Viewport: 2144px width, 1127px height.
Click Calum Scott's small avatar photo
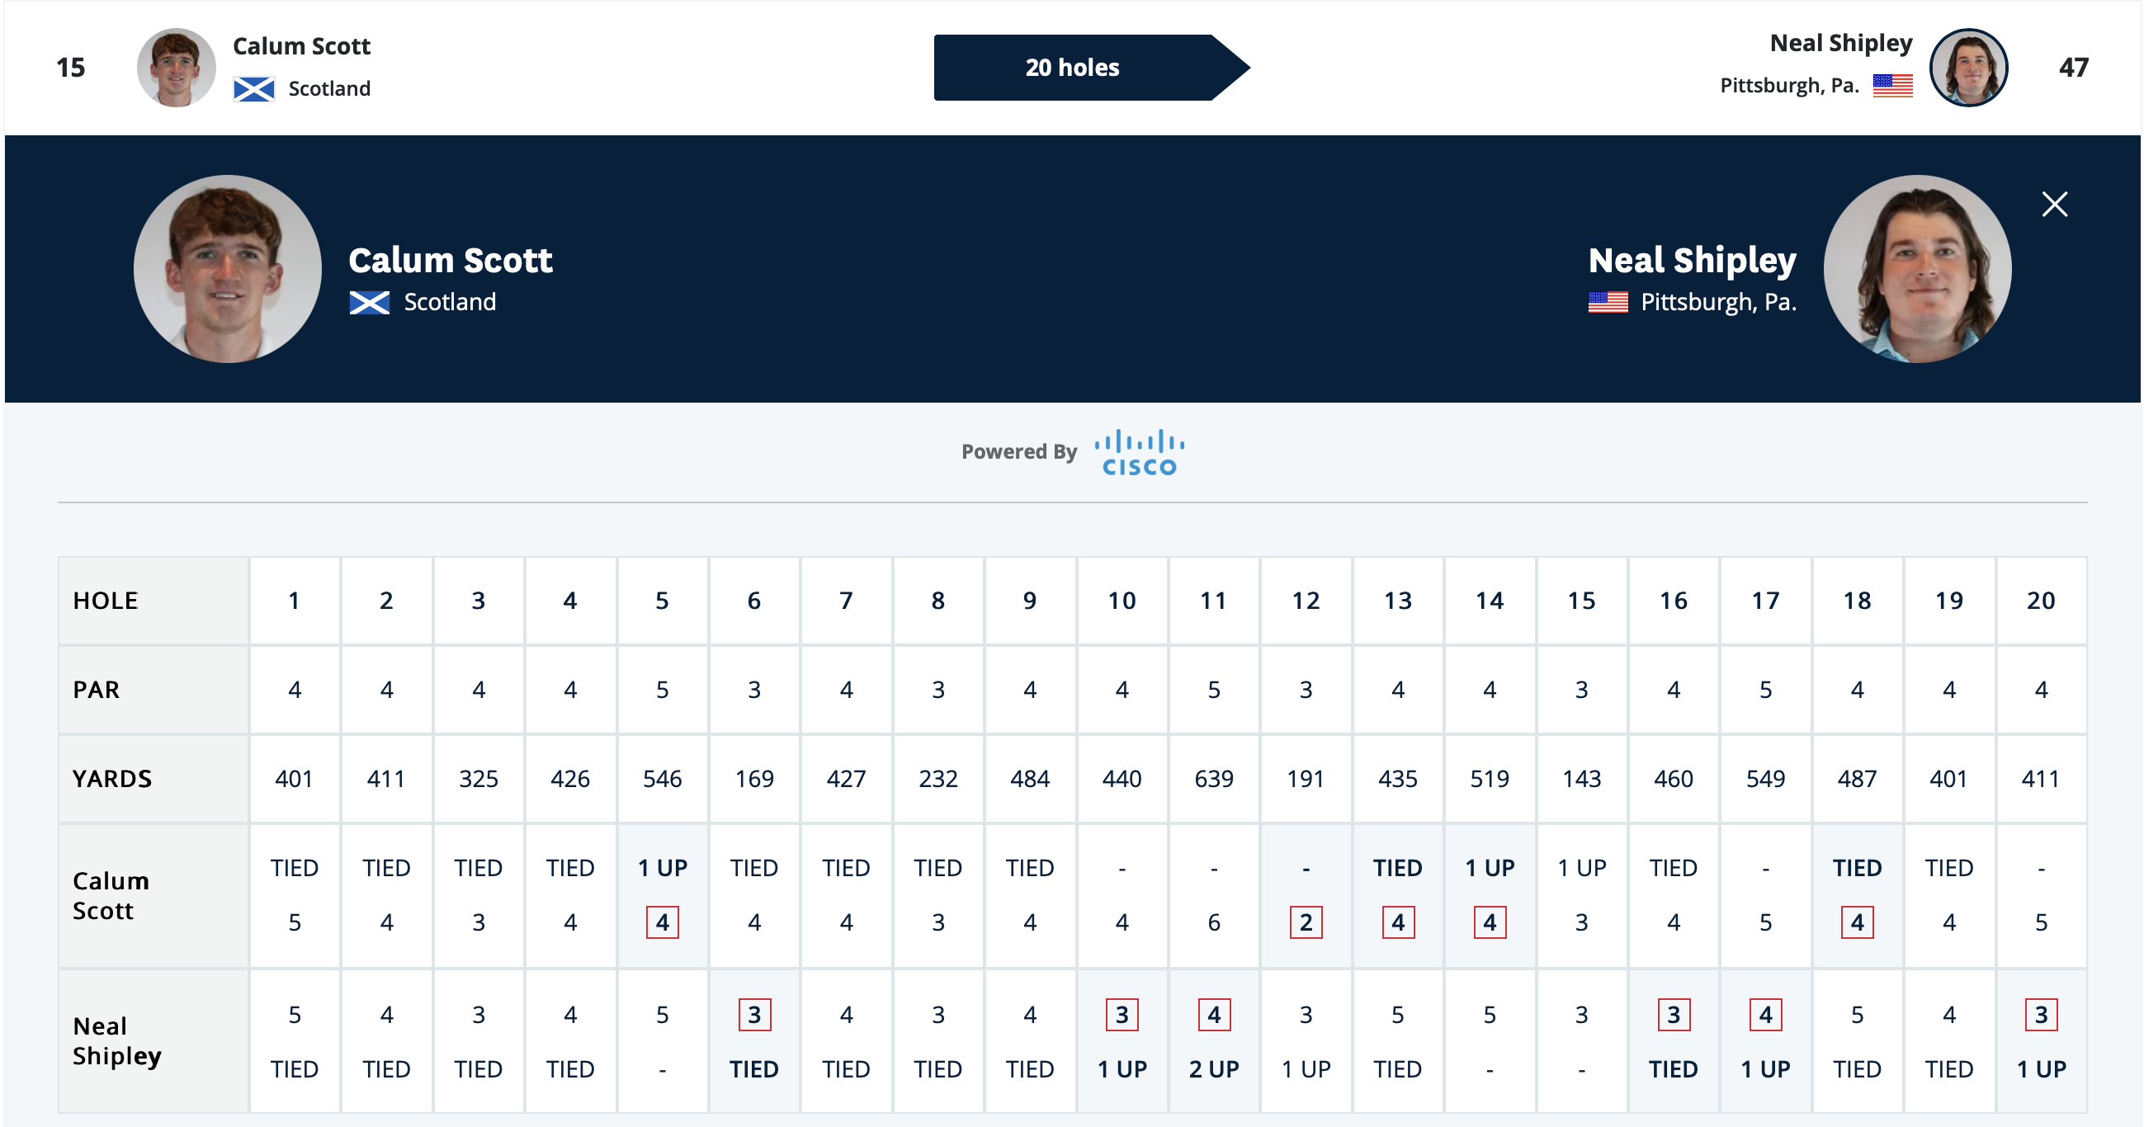coord(176,68)
